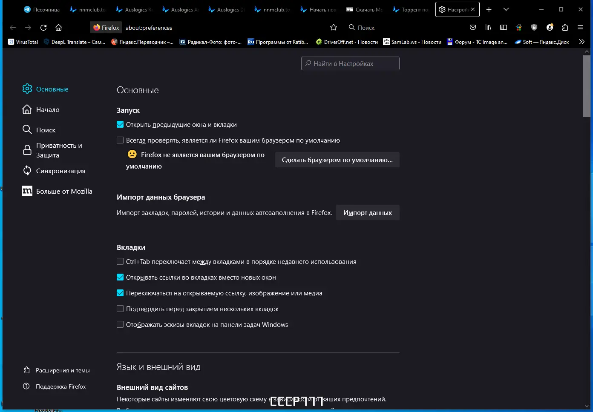
Task: Click 'Сделать браузером по умолчанию...' button
Action: [337, 160]
